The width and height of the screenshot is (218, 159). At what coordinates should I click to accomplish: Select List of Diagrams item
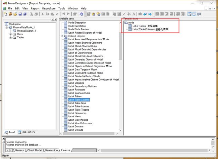pos(76,83)
